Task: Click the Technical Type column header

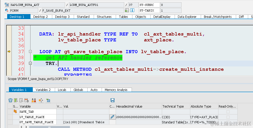Action: click(176, 107)
